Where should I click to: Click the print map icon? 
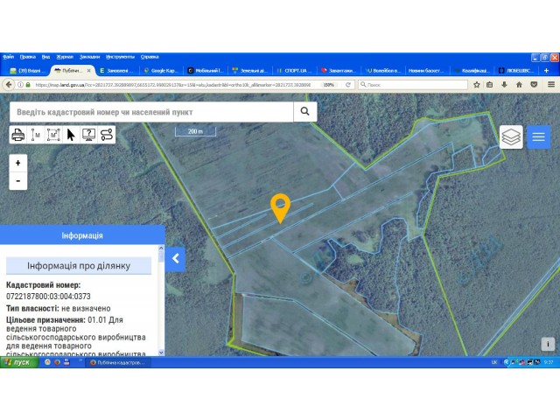(x=17, y=135)
